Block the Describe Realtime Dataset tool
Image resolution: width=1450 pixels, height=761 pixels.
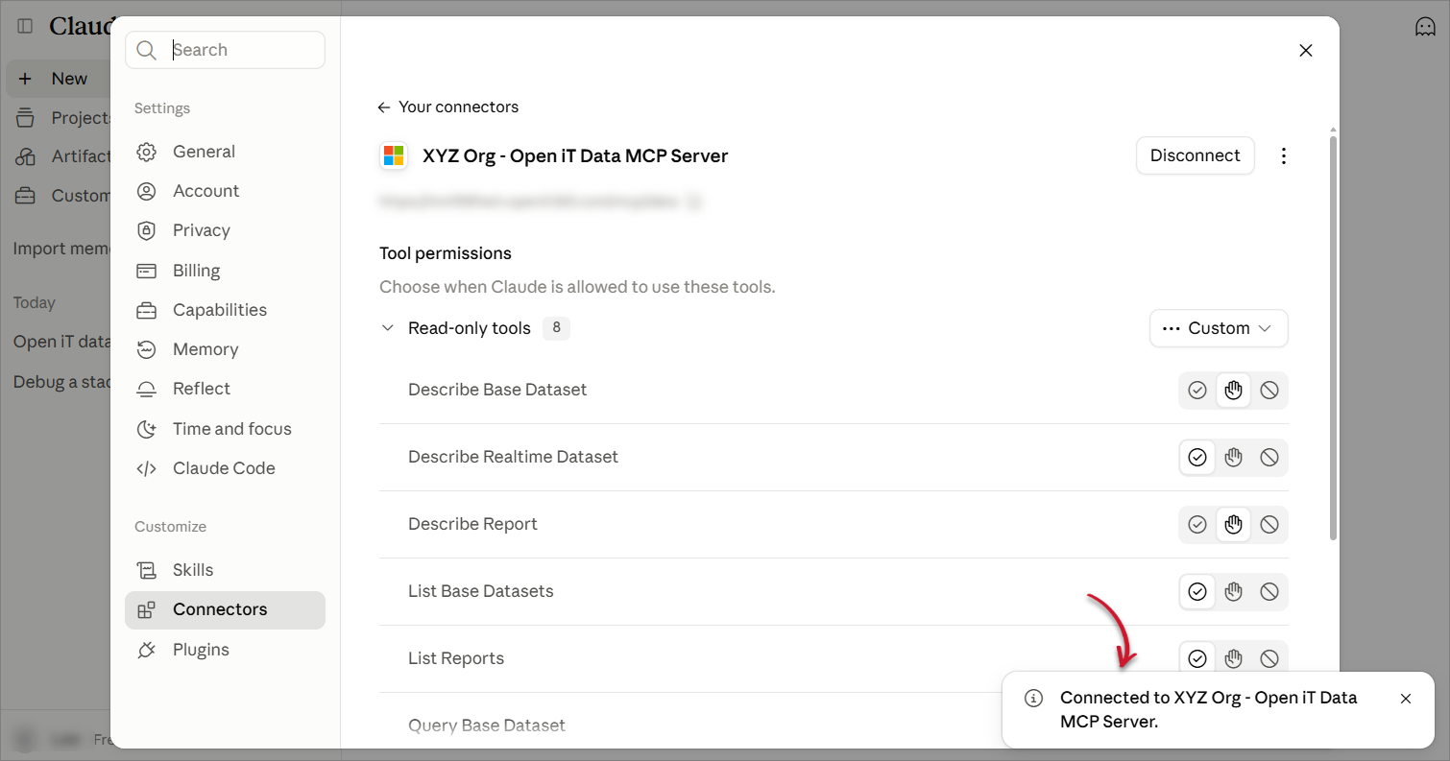coord(1269,458)
